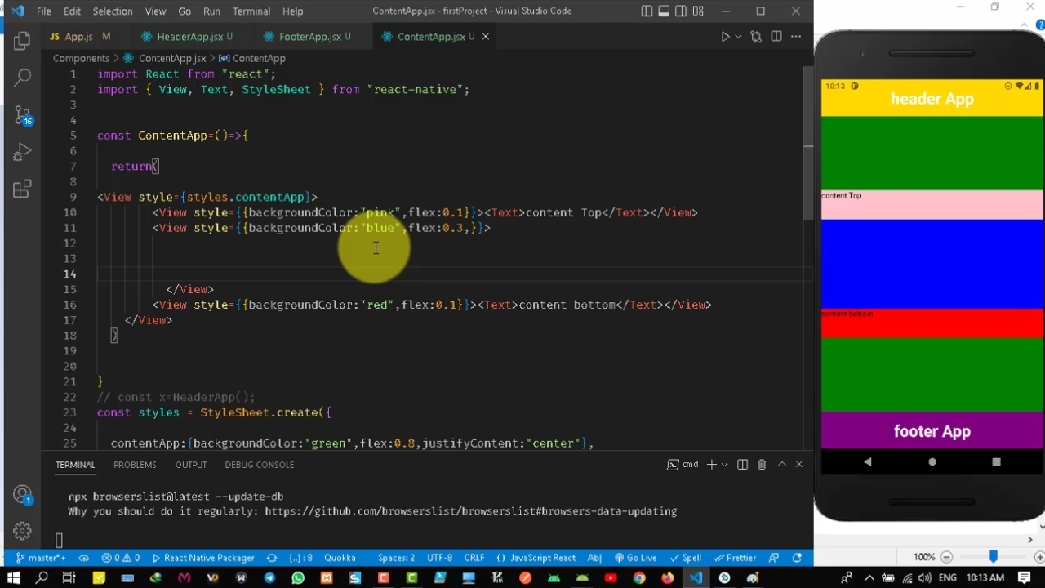Toggle primary sidebar visibility in title bar
This screenshot has width=1045, height=588.
pyautogui.click(x=647, y=11)
